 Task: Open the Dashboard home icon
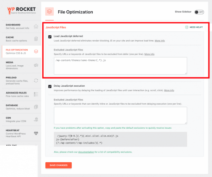36,26
